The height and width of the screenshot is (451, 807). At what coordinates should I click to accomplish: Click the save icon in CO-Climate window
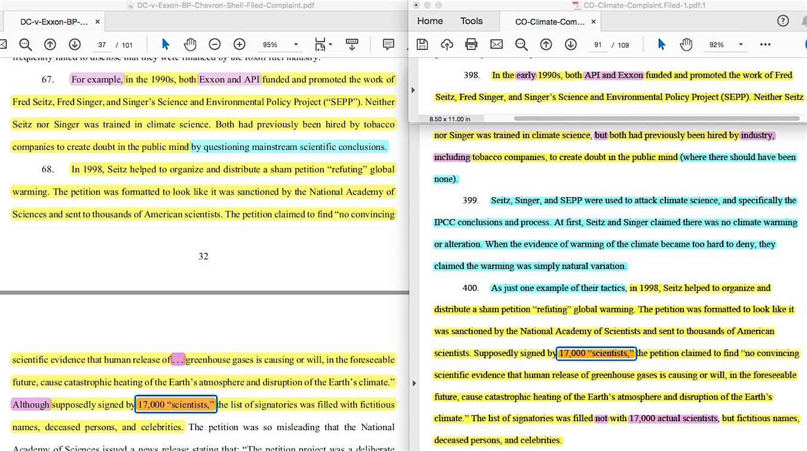[x=422, y=45]
